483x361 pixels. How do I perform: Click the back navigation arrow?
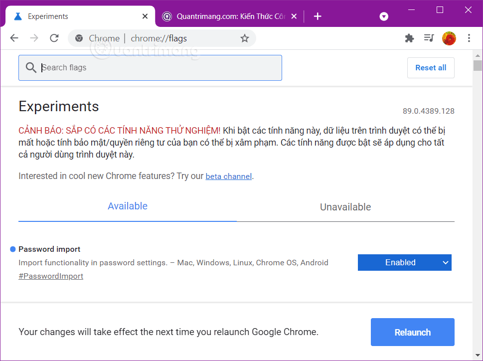tap(14, 38)
